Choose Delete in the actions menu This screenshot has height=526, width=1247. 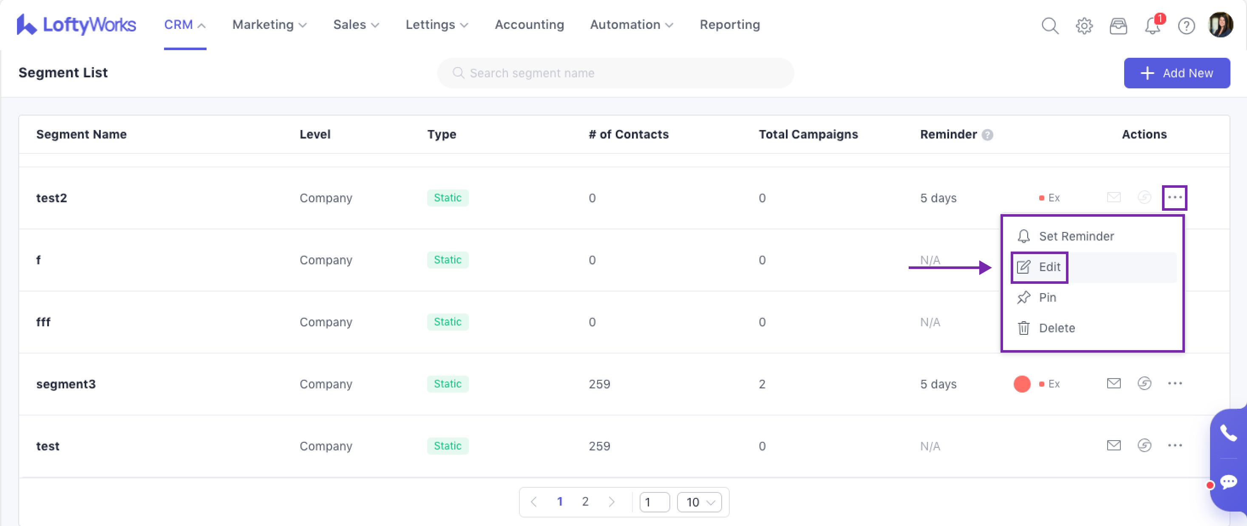(1056, 328)
